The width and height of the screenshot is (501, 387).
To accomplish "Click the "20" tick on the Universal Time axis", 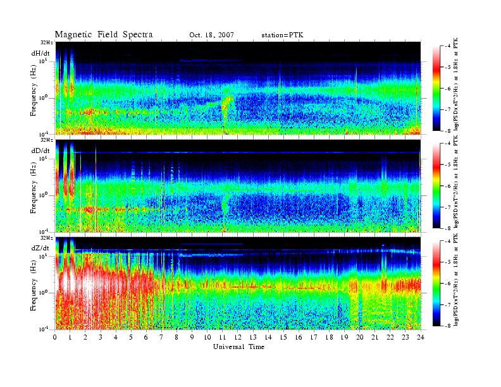I will (359, 337).
